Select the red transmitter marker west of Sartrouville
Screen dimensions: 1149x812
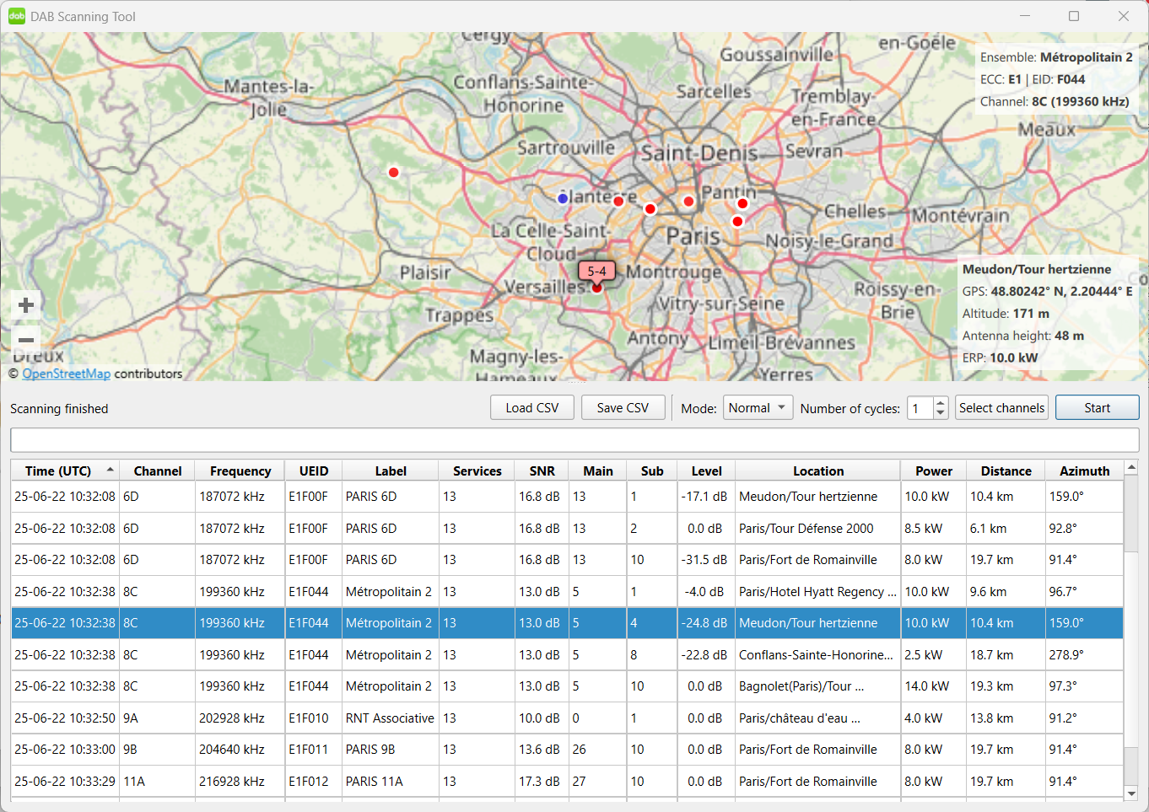click(393, 172)
